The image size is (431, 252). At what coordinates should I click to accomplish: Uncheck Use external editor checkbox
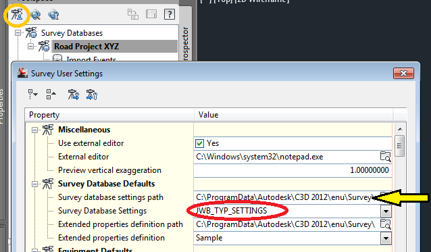(199, 143)
